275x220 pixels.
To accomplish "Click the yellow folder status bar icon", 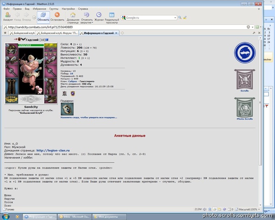I will click(x=220, y=209).
